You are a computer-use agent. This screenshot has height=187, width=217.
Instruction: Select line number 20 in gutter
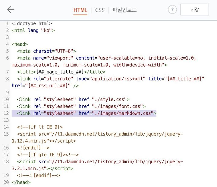(x=6, y=182)
